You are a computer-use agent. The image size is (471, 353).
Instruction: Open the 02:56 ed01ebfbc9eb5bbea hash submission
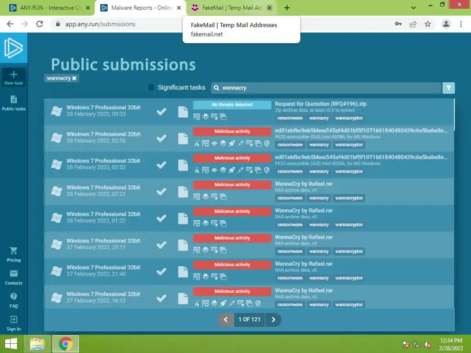click(361, 131)
